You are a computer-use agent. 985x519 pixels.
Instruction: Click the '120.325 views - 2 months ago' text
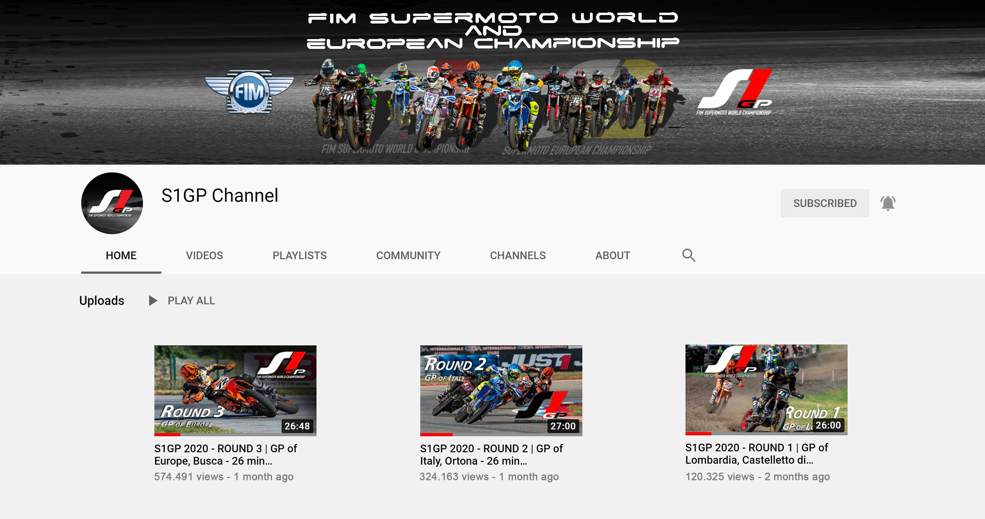pyautogui.click(x=757, y=477)
